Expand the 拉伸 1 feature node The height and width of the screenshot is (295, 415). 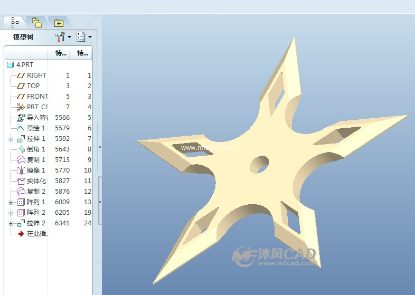click(x=11, y=139)
